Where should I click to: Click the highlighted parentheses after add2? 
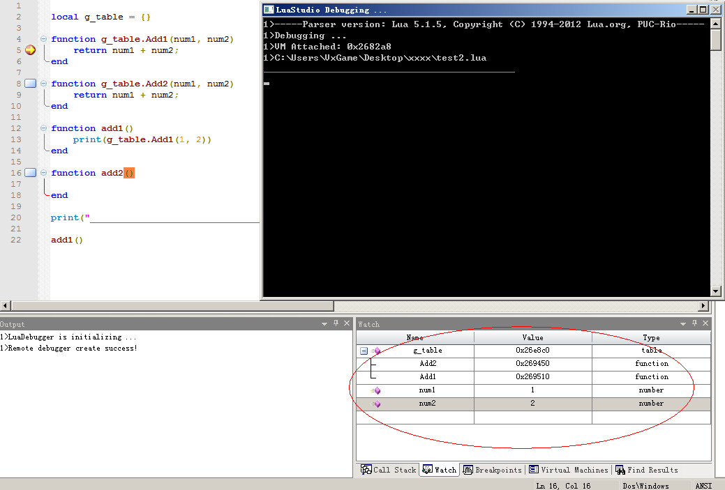pyautogui.click(x=129, y=173)
